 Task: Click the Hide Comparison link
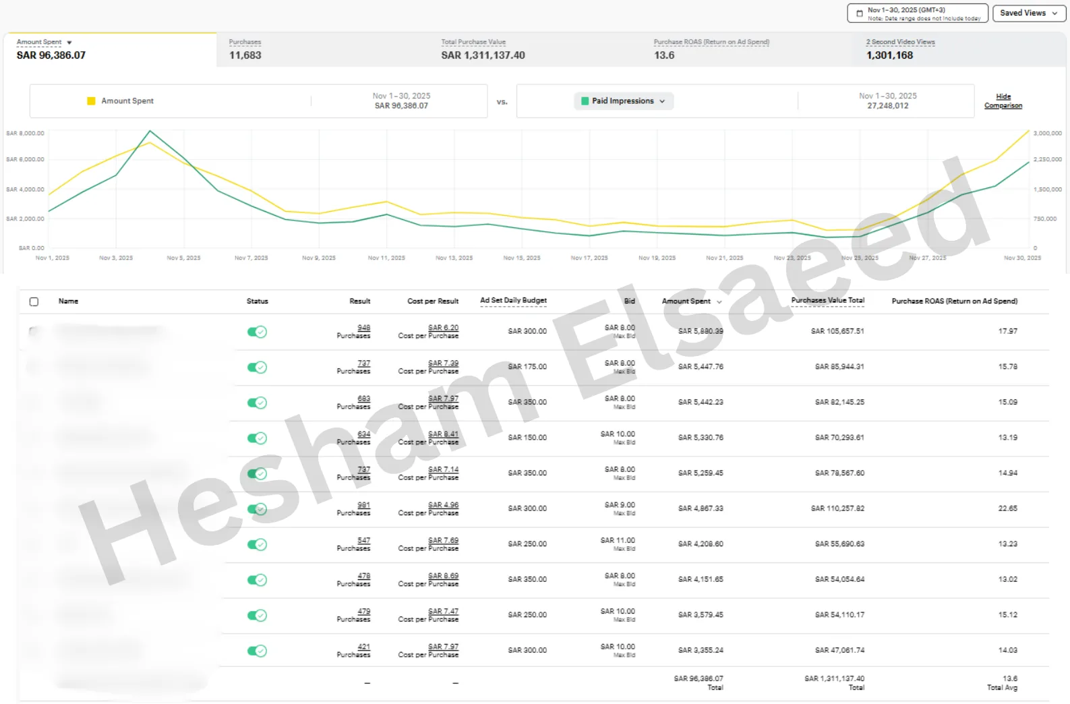coord(1003,101)
